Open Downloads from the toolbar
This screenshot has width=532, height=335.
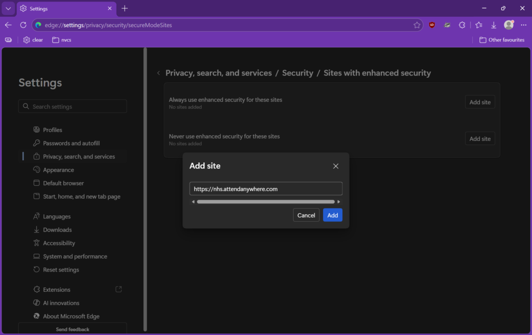pyautogui.click(x=494, y=24)
